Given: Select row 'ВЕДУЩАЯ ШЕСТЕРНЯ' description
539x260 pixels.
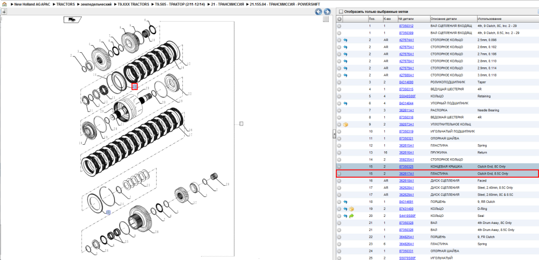Looking at the screenshot, I should click(x=448, y=89).
